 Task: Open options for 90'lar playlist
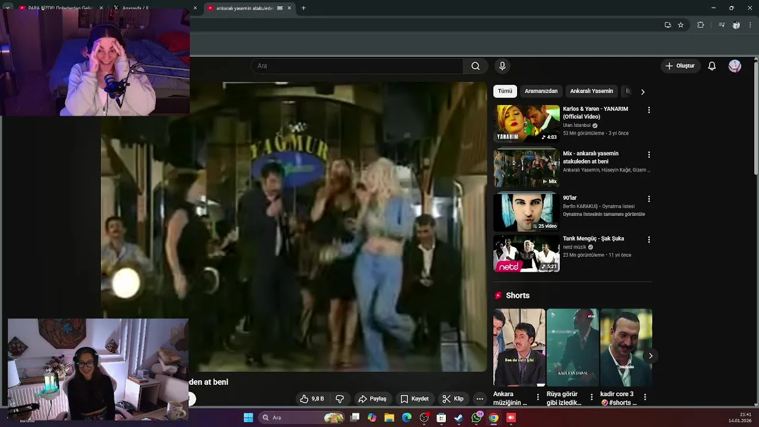(649, 199)
